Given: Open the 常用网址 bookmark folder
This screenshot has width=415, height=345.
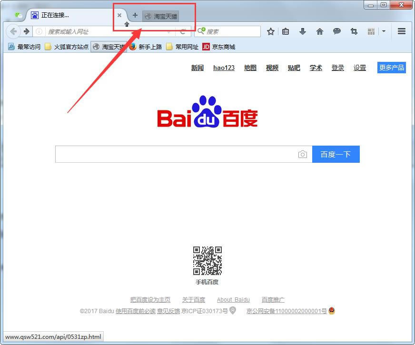Looking at the screenshot, I should click(182, 47).
